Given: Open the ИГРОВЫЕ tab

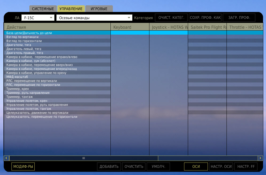Looking at the screenshot, I should click(99, 9).
